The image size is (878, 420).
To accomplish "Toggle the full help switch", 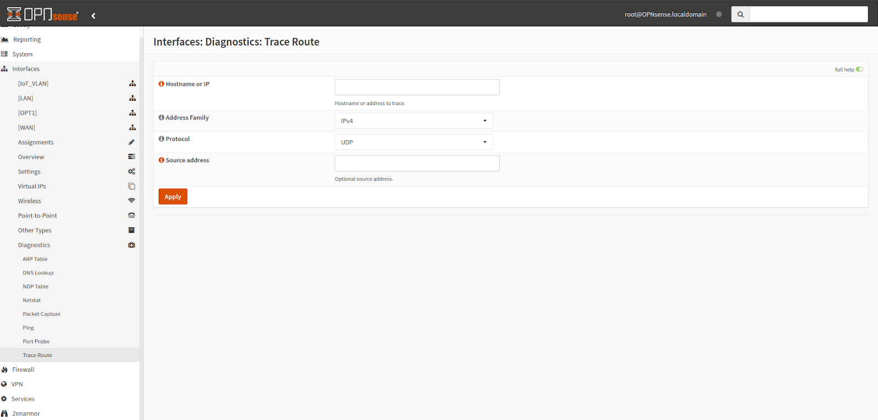I will tap(859, 69).
